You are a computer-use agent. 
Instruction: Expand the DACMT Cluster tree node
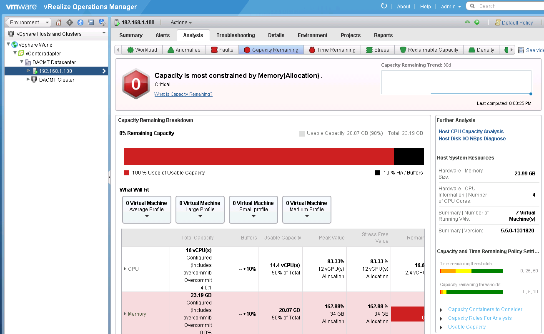click(28, 79)
